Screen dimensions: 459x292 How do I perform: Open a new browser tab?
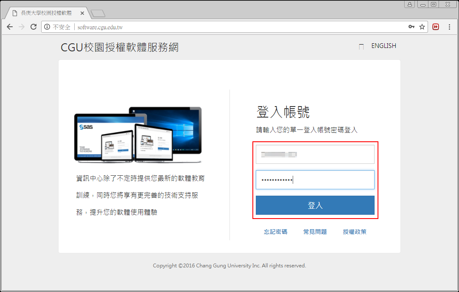(98, 13)
